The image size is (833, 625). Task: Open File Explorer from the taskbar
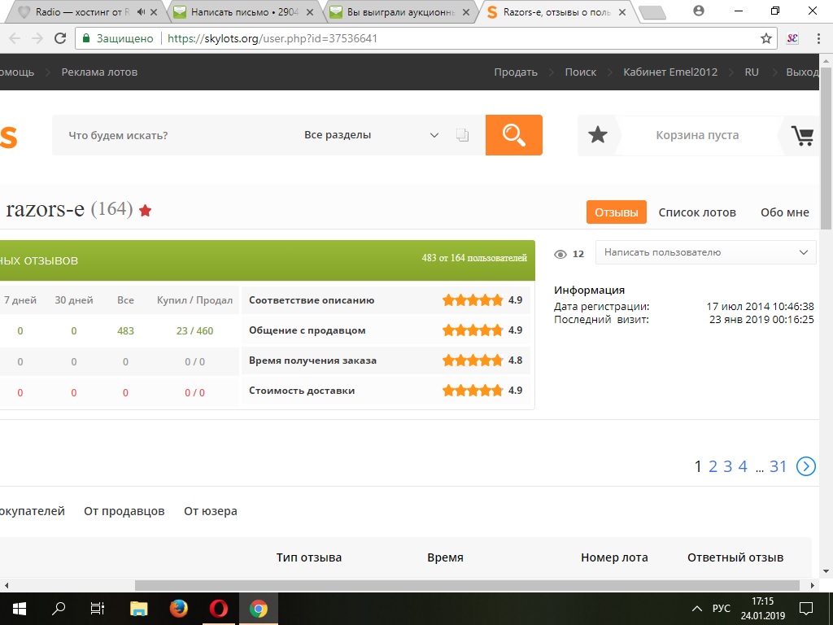[138, 609]
